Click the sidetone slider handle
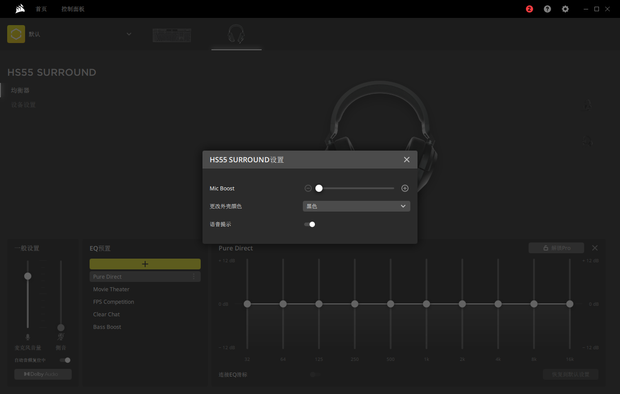This screenshot has height=394, width=620. (x=61, y=328)
